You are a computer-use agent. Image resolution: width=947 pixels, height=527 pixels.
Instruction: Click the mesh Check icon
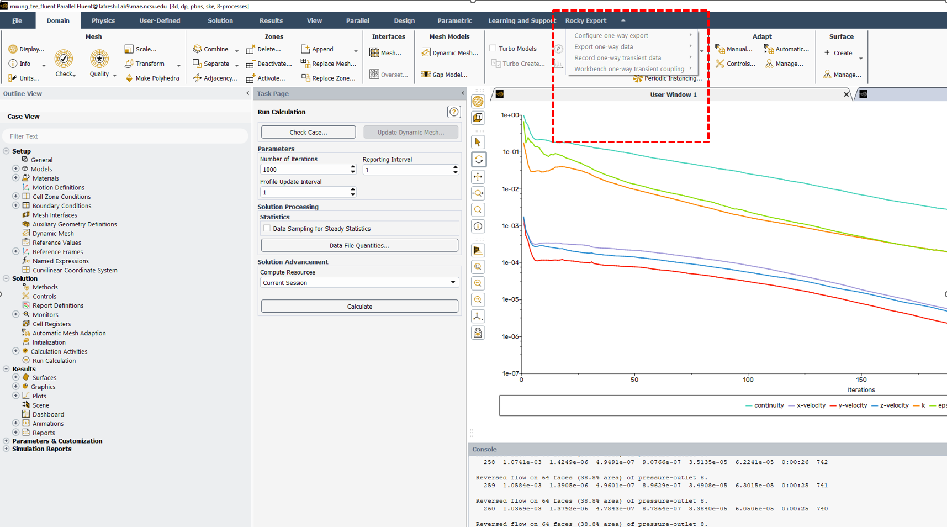tap(64, 59)
